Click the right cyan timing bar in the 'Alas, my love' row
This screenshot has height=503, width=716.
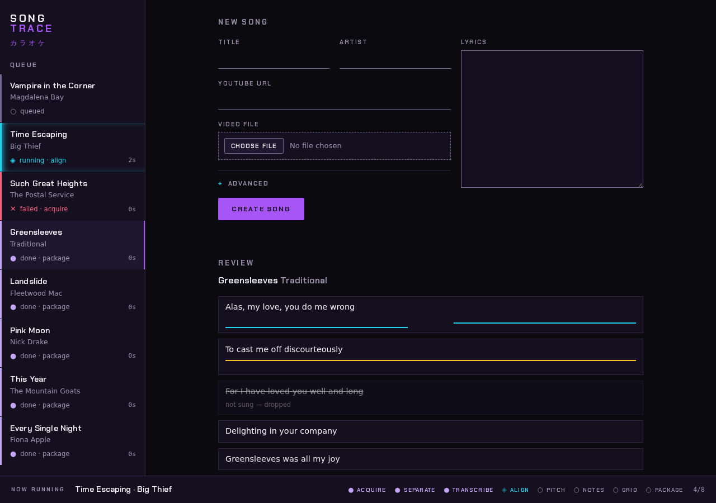tap(545, 323)
